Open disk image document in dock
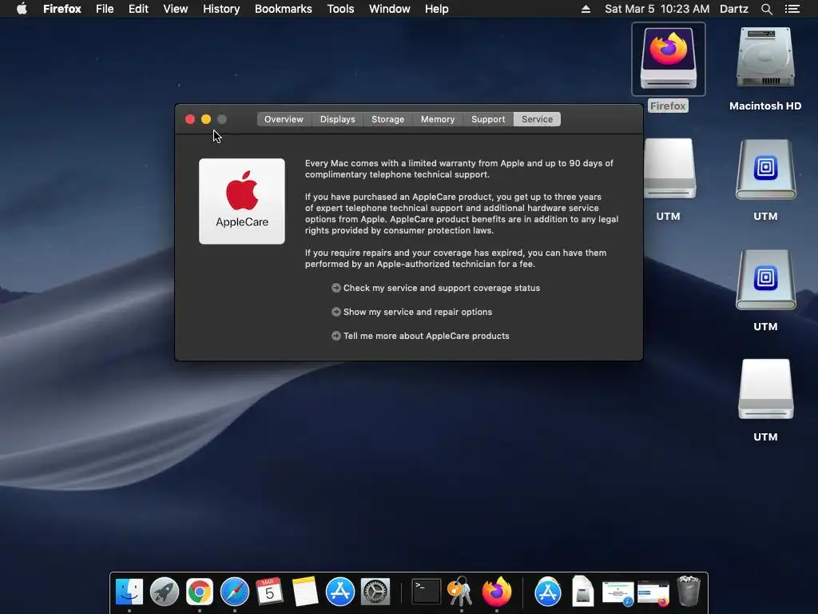Screen dimensions: 818x614 click(582, 591)
